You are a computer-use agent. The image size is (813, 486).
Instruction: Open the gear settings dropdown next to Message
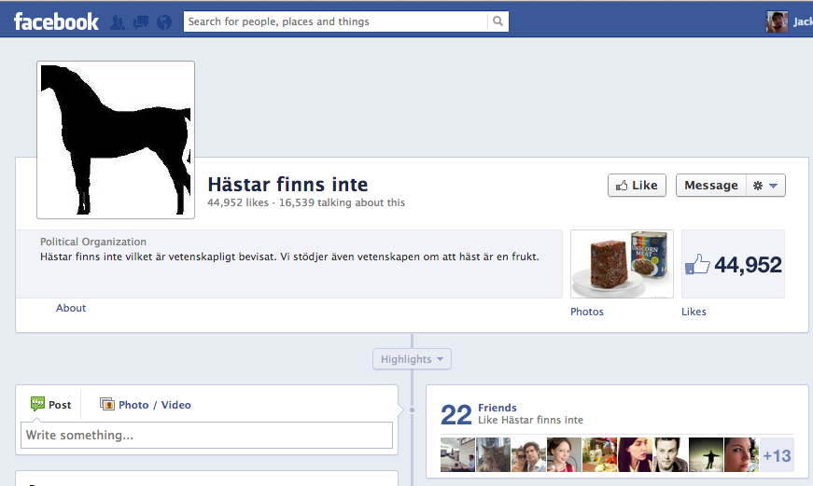(765, 185)
